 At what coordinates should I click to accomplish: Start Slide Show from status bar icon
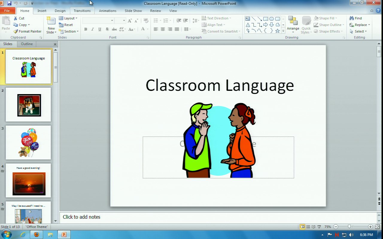point(319,227)
